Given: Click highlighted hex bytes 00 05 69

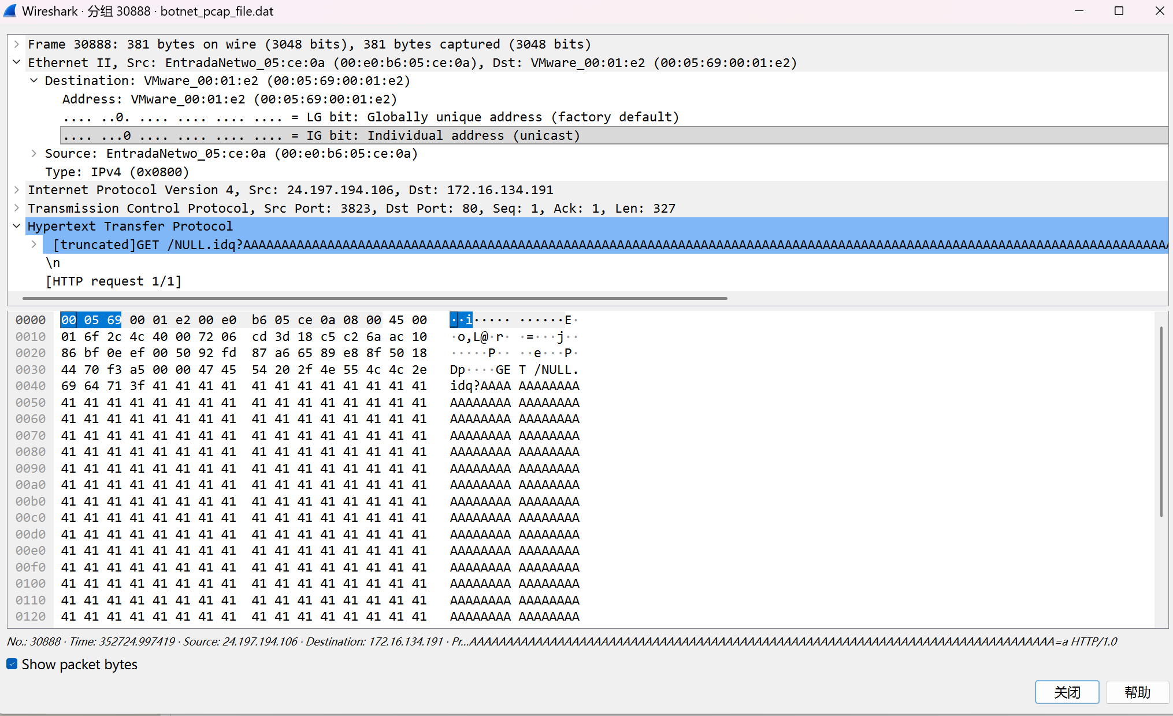Looking at the screenshot, I should click(x=91, y=320).
